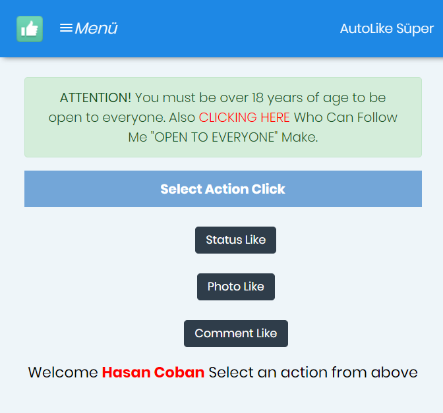443x413 pixels.
Task: Follow the red CLICKING HERE link
Action: tap(245, 117)
